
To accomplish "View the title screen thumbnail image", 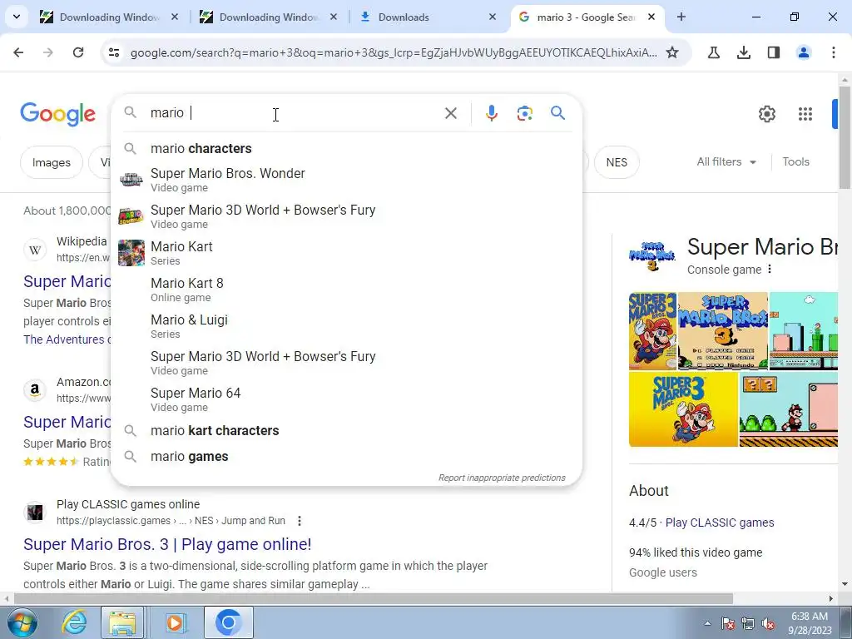I will coord(723,331).
